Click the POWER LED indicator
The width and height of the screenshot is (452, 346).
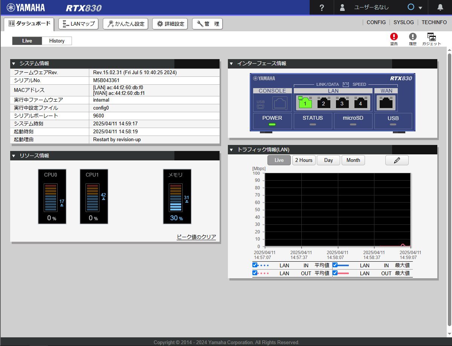[x=272, y=124]
